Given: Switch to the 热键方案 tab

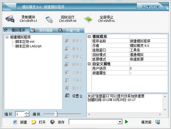Looking at the screenshot, I should tap(71, 30).
